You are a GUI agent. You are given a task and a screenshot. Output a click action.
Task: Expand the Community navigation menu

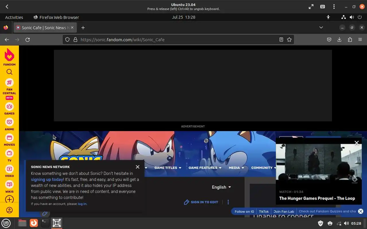click(263, 168)
